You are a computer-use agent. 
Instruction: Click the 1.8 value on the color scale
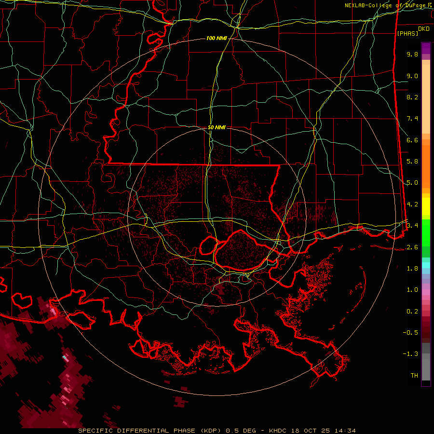click(x=412, y=269)
